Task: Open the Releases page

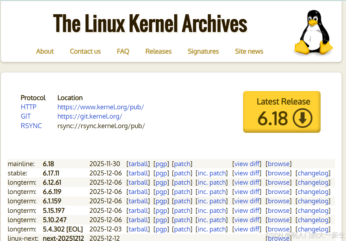Action: coord(158,51)
